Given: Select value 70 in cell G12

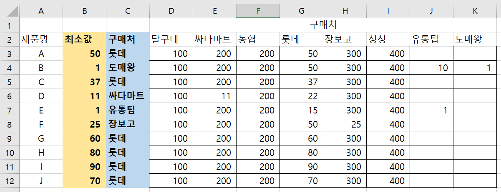Looking at the screenshot, I should 301,181.
